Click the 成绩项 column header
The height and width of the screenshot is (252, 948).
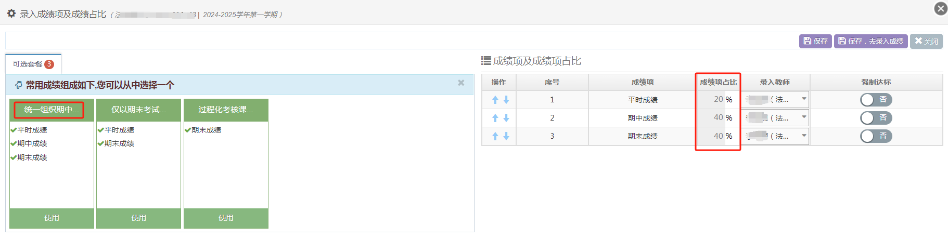[x=643, y=82]
